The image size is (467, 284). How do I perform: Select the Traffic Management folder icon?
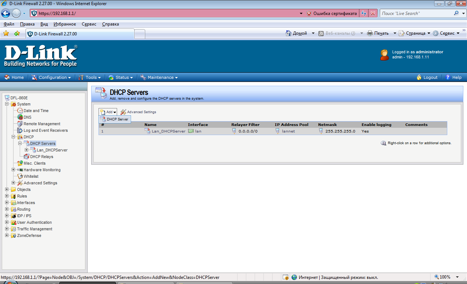click(13, 229)
